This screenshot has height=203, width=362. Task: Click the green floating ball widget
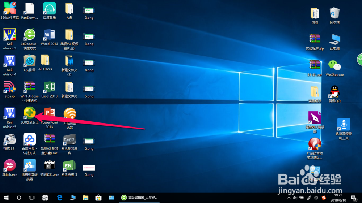click(x=360, y=60)
